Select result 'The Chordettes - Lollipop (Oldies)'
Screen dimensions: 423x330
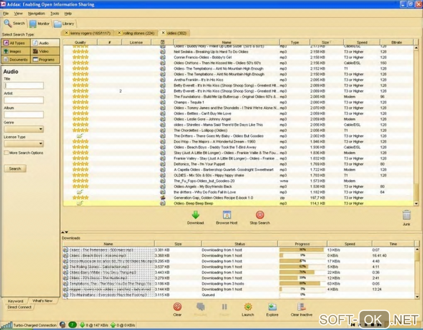coord(238,130)
